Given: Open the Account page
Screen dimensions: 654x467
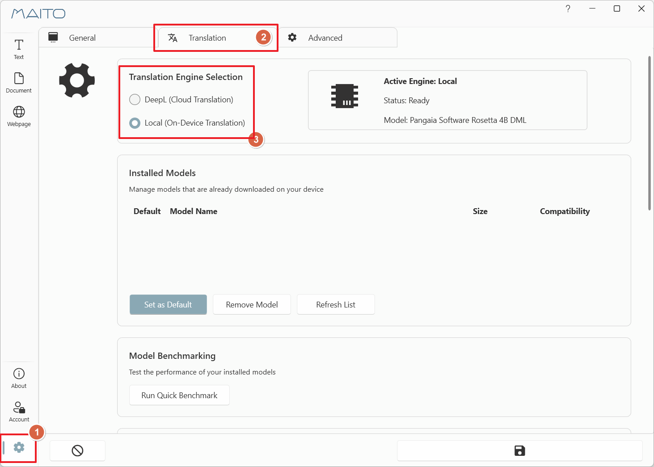Looking at the screenshot, I should 19,412.
